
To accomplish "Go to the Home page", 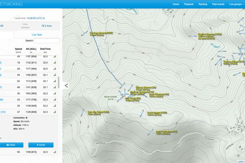I will 176,4.
